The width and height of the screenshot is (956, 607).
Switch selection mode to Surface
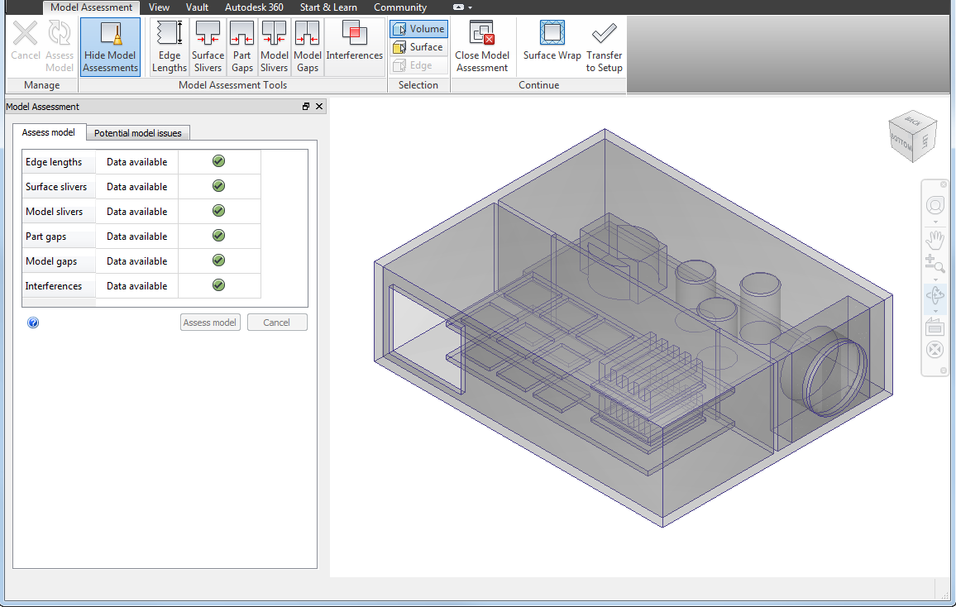(x=418, y=47)
